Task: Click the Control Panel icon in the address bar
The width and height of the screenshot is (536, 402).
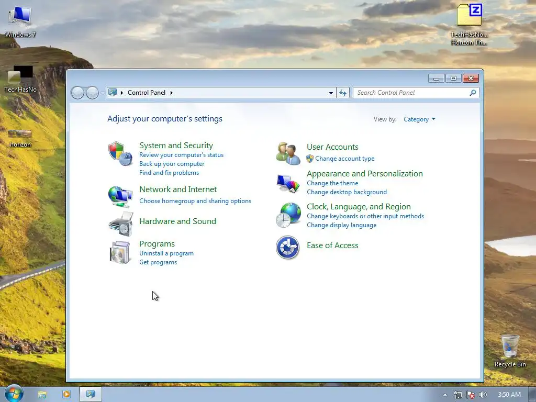Action: coord(113,92)
